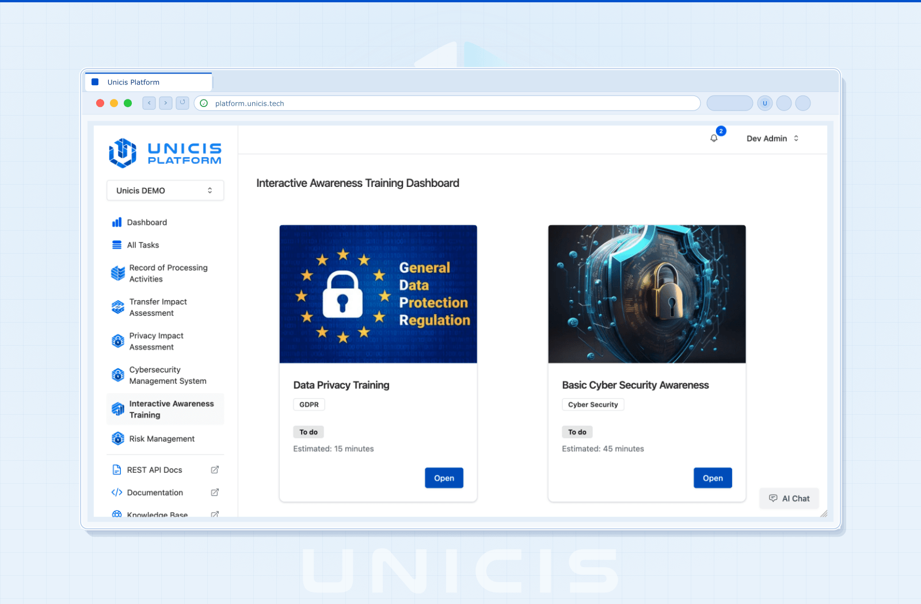This screenshot has width=921, height=604.
Task: Select Privacy Impact Assessment menu item
Action: point(165,341)
